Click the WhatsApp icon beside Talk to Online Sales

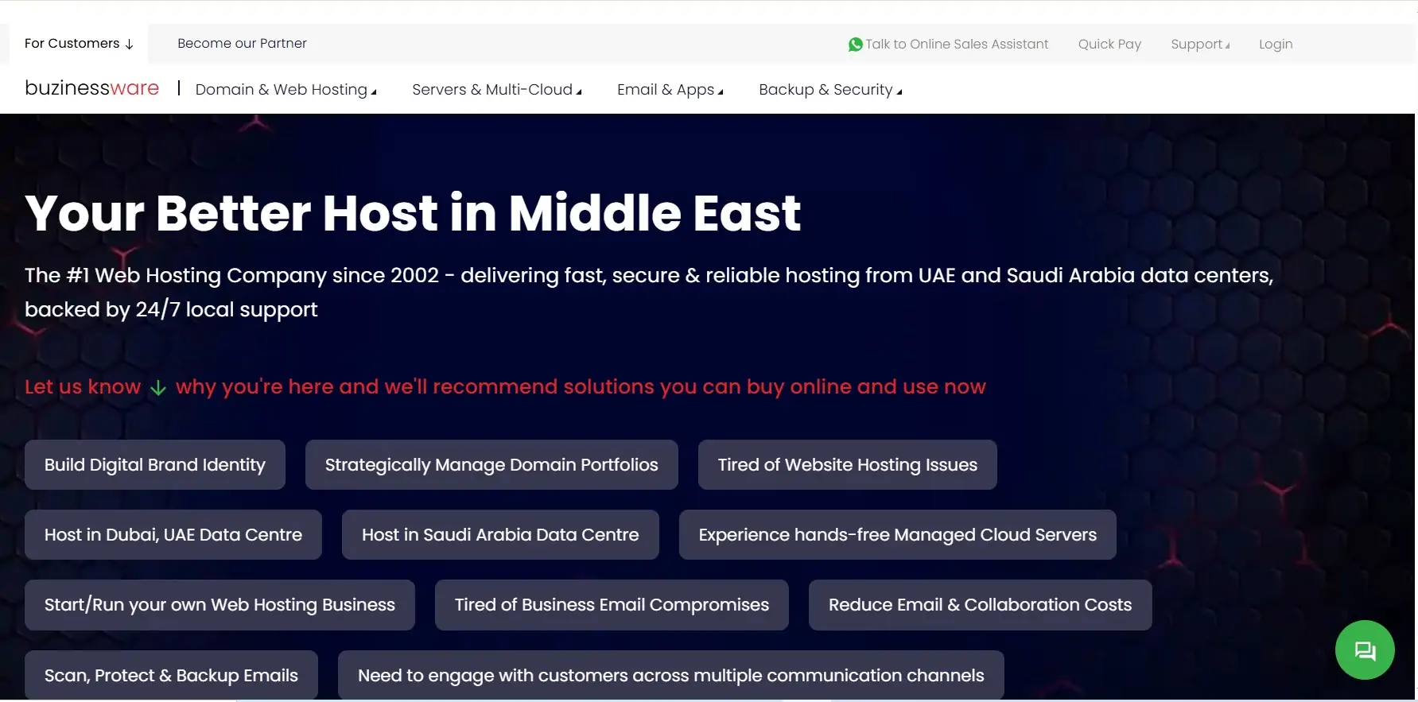[855, 45]
